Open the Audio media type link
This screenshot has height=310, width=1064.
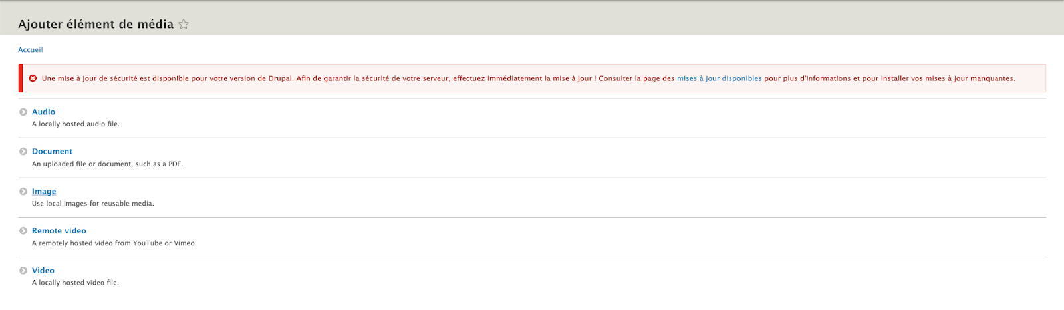(x=43, y=112)
